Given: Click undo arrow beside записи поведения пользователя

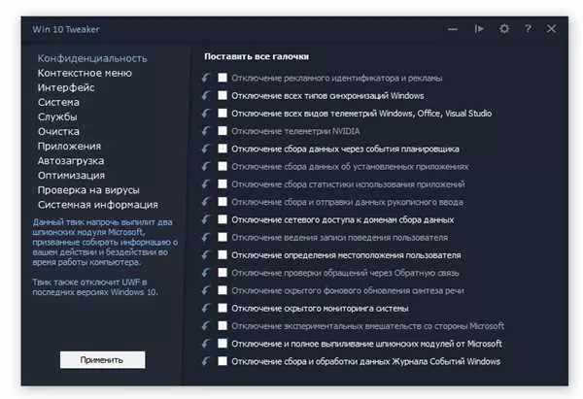Looking at the screenshot, I should pos(206,237).
